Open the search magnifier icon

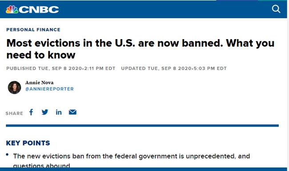pos(276,9)
